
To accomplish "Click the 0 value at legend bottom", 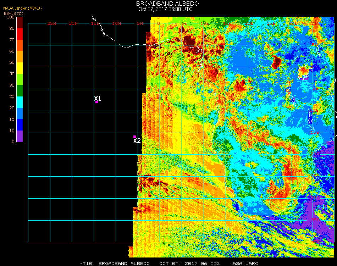I will point(13,142).
